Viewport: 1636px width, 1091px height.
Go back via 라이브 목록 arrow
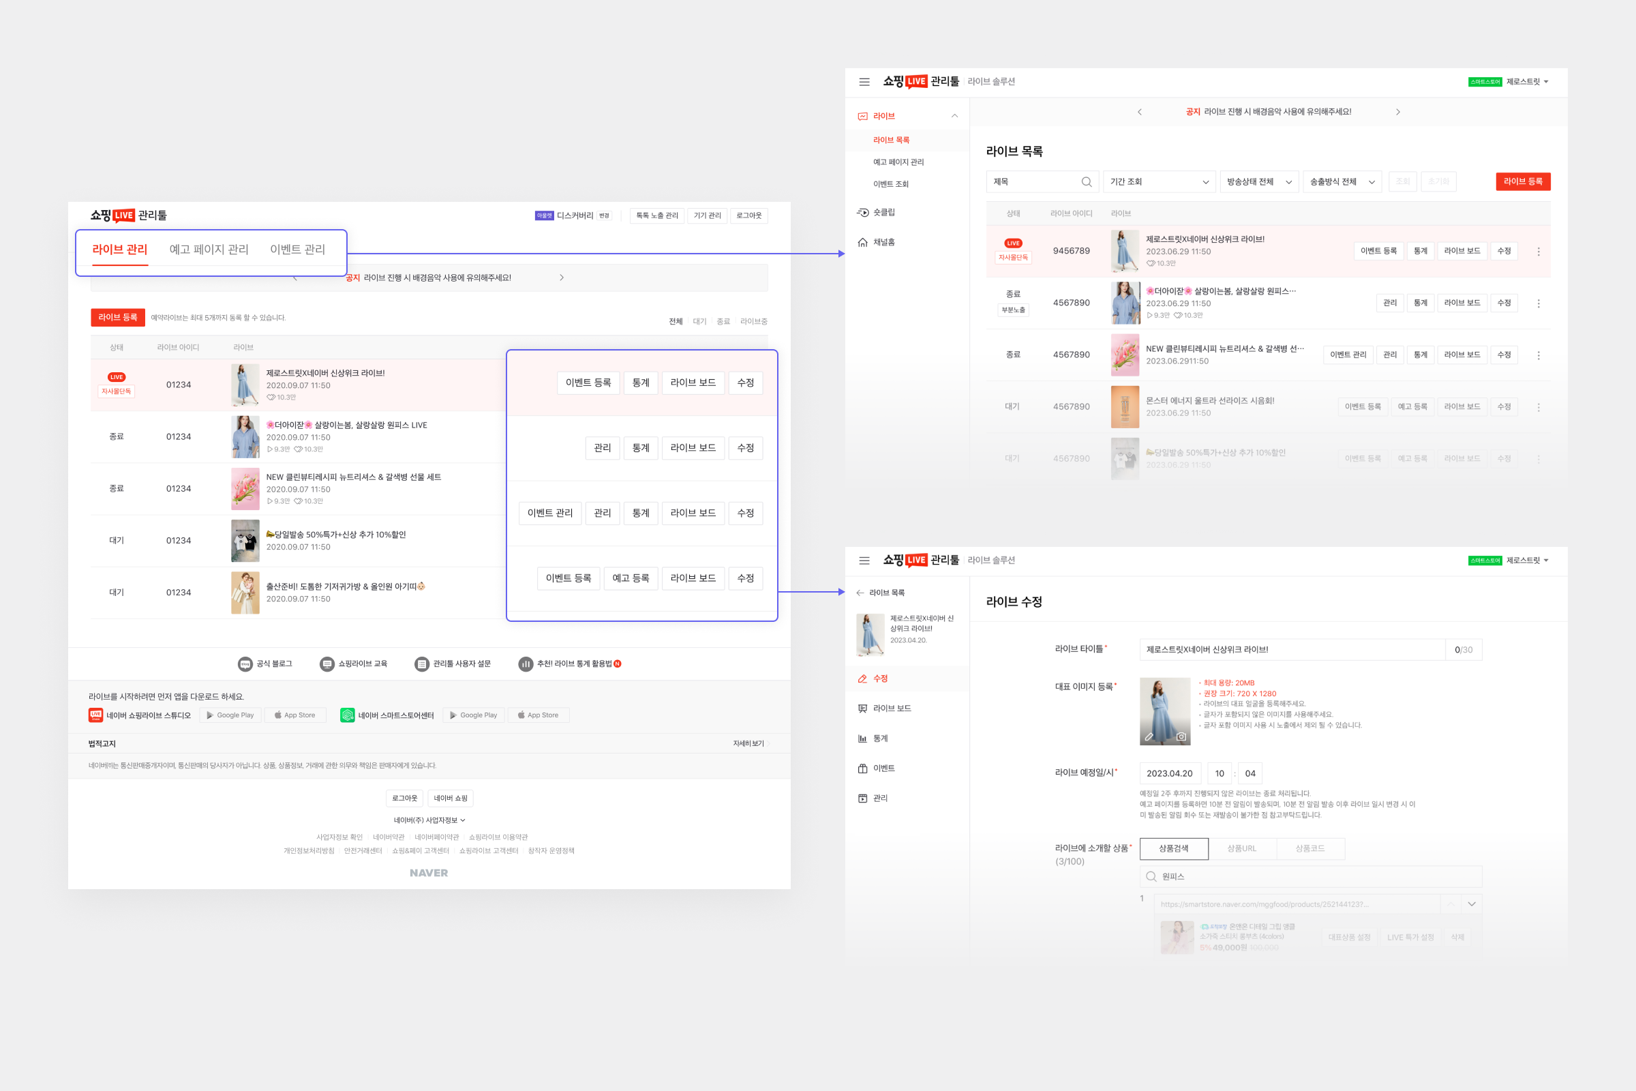(x=860, y=593)
